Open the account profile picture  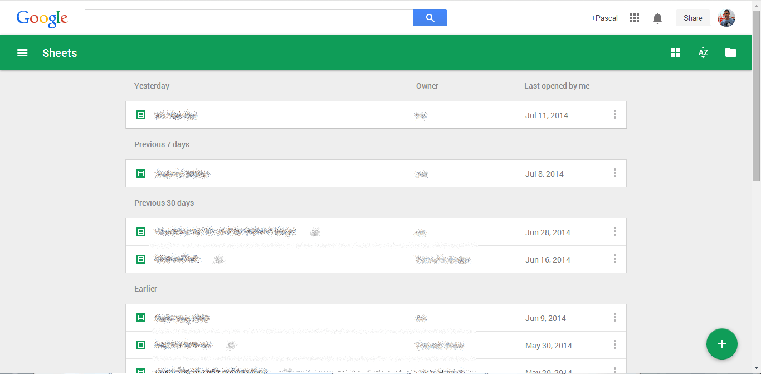point(726,18)
